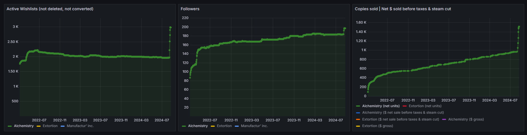
Task: Click the latest data point on Followers graph
Action: coord(345,28)
